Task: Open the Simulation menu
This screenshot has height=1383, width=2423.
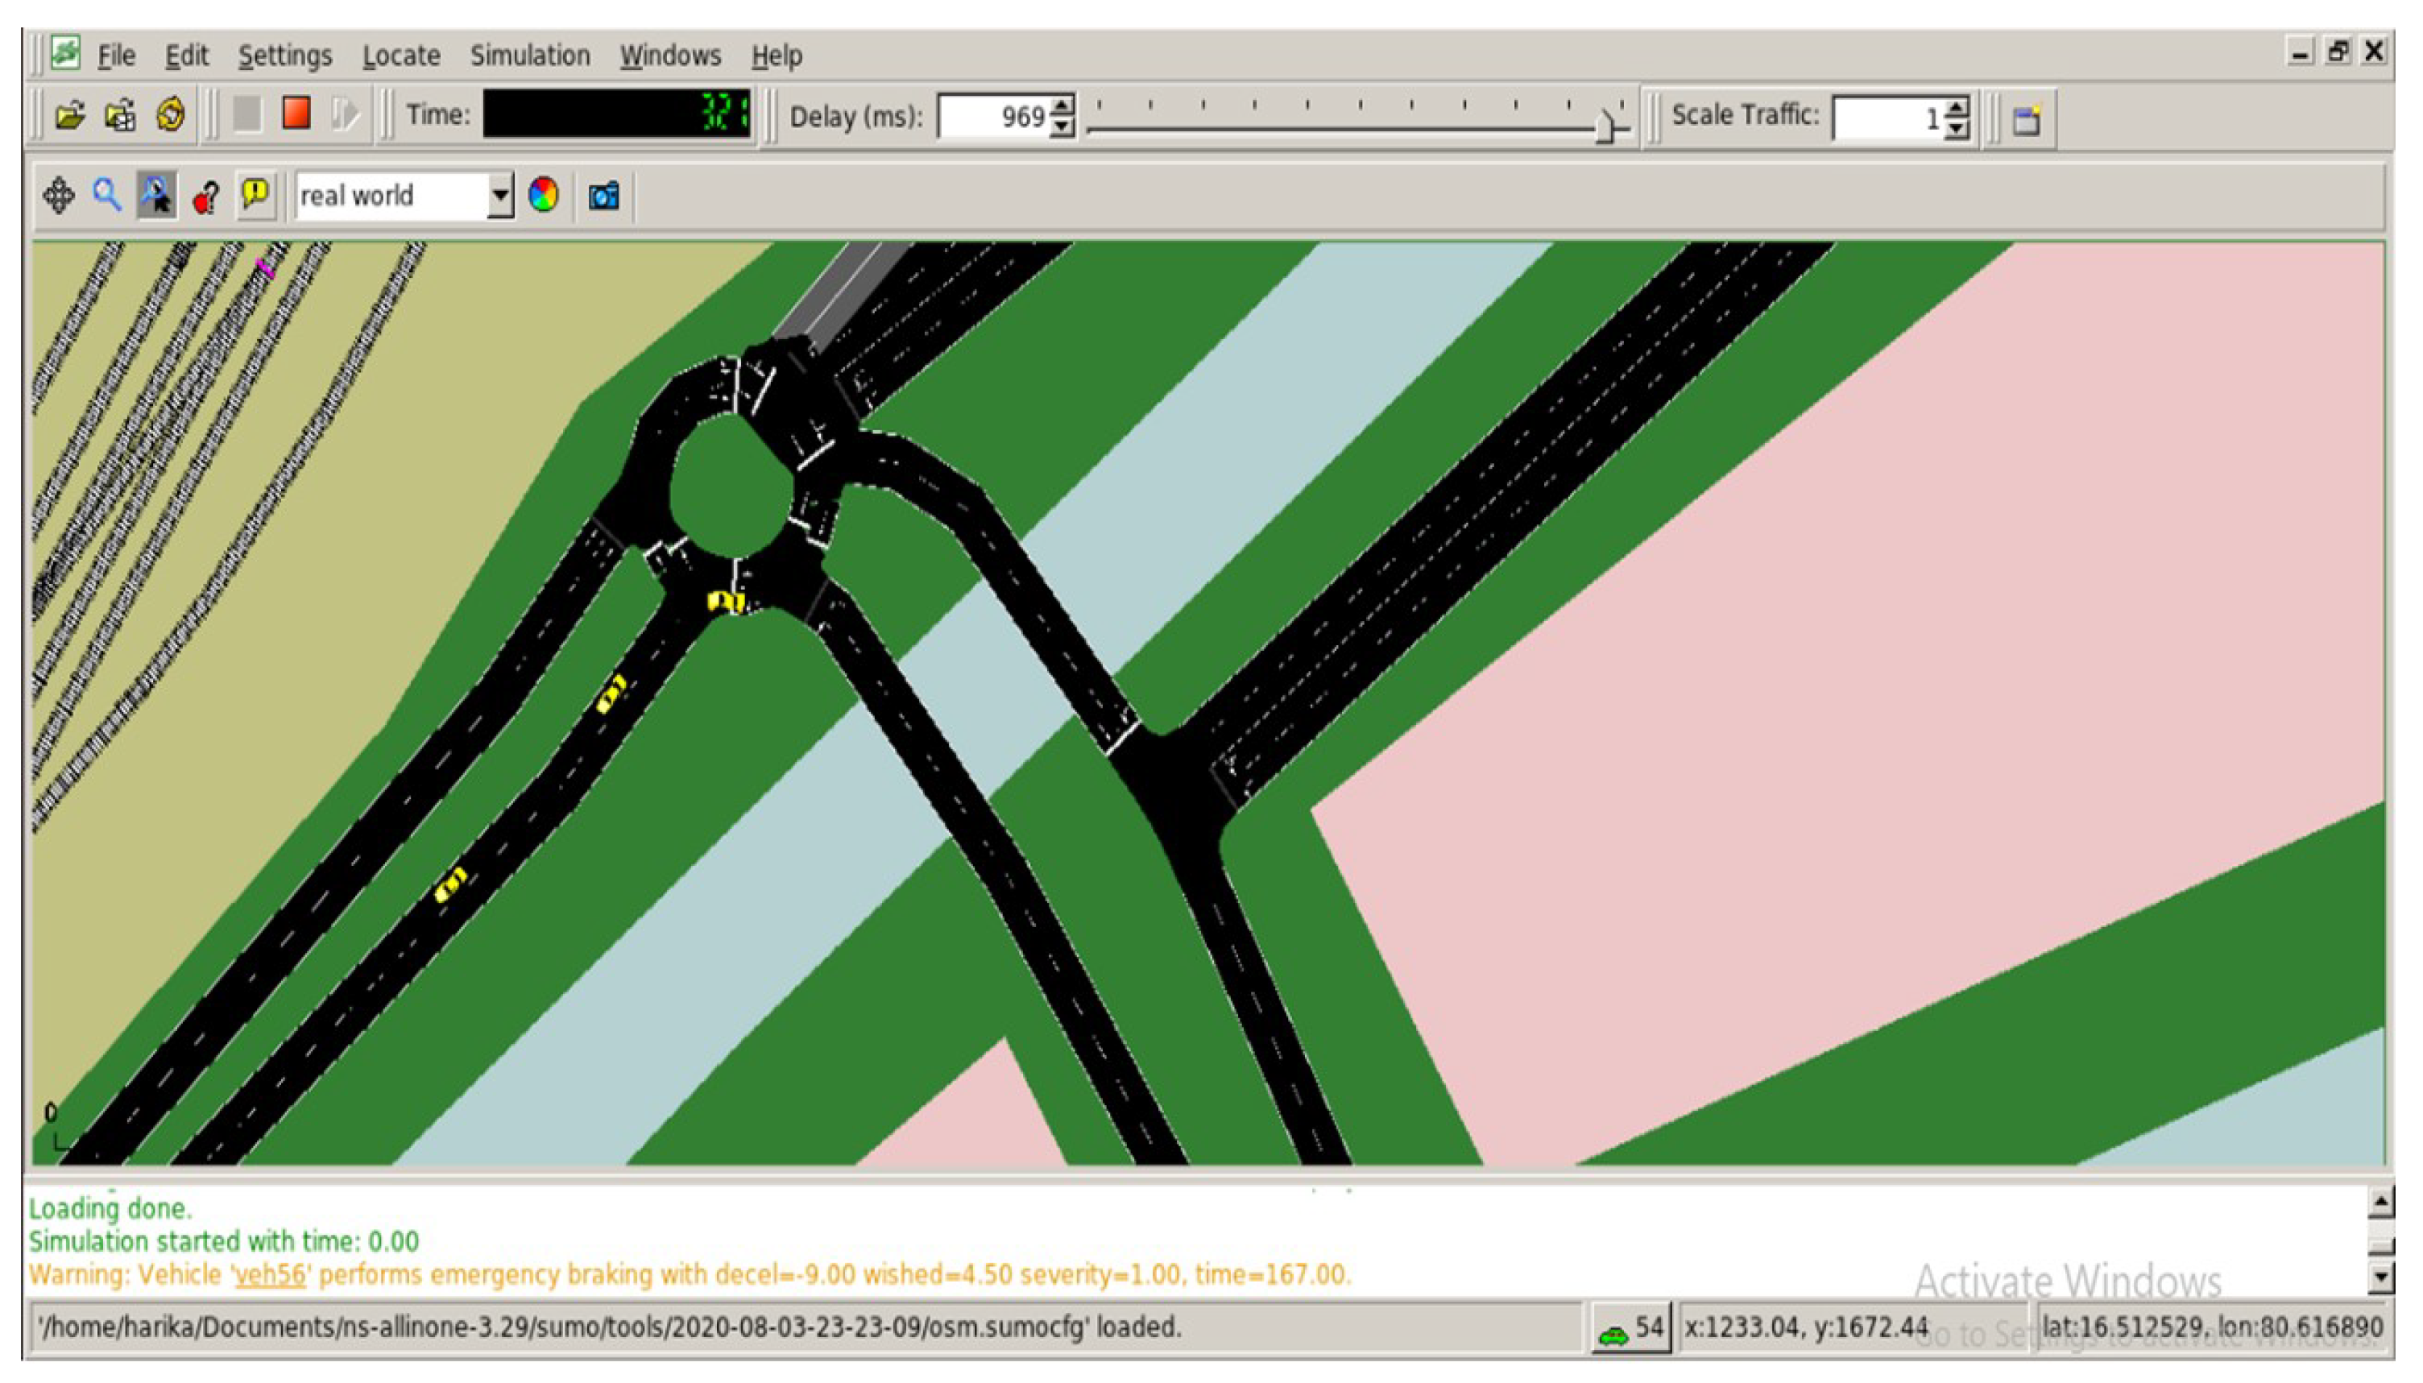Action: pos(529,55)
